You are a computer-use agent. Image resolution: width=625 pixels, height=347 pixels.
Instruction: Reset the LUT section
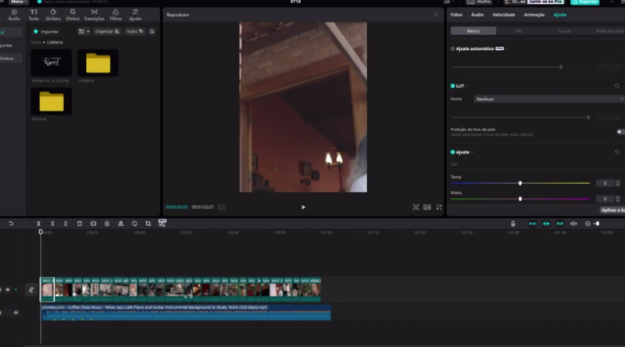pos(616,86)
